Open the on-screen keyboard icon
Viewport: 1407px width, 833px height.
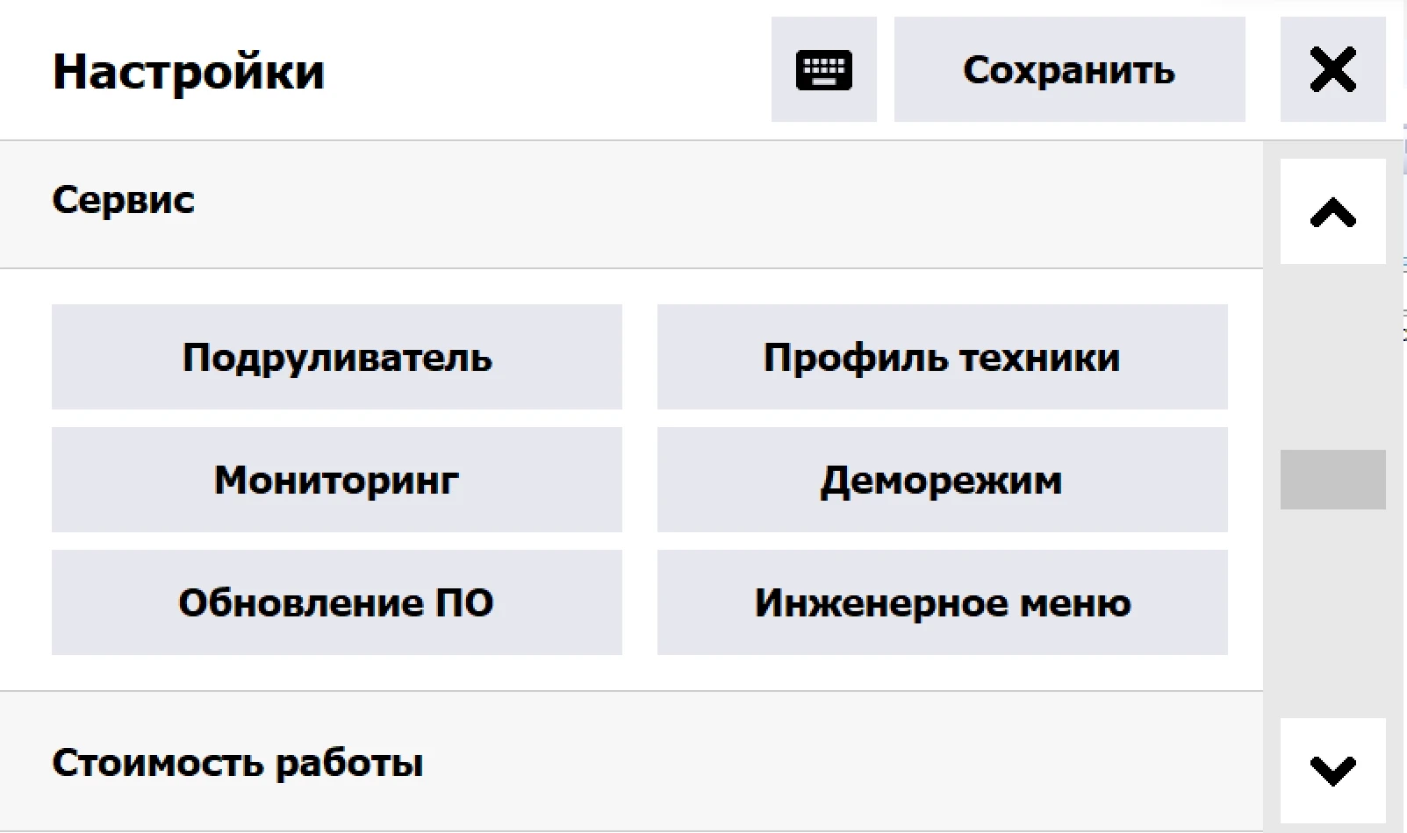coord(823,69)
